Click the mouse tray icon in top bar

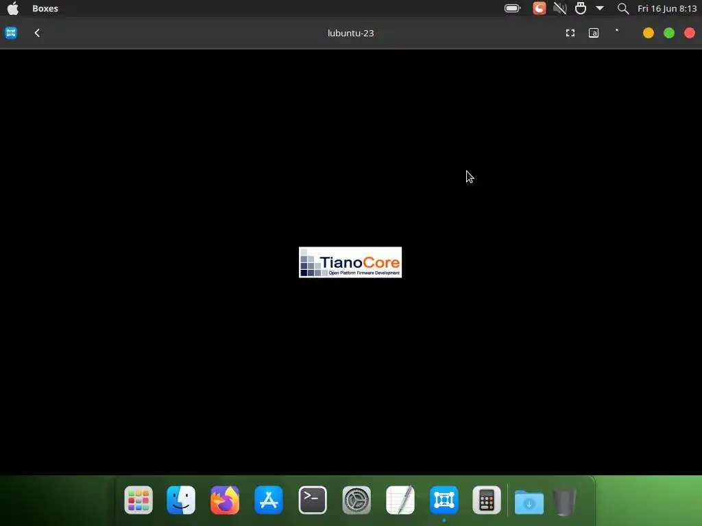[581, 8]
